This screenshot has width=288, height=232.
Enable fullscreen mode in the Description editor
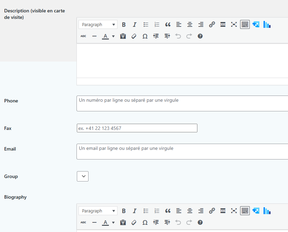234,24
